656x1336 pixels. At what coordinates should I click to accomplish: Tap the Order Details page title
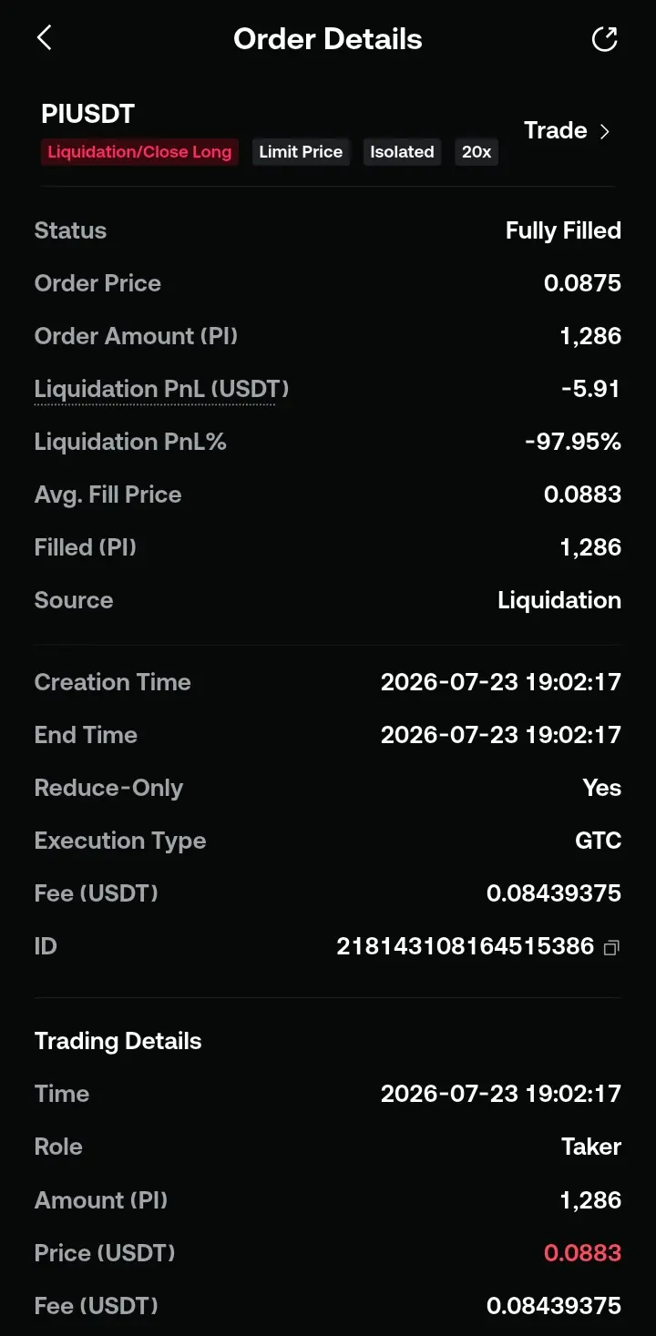[x=328, y=39]
